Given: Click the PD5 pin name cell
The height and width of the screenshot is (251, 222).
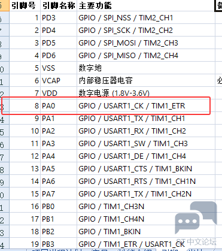Looking at the screenshot, I should 59,43.
